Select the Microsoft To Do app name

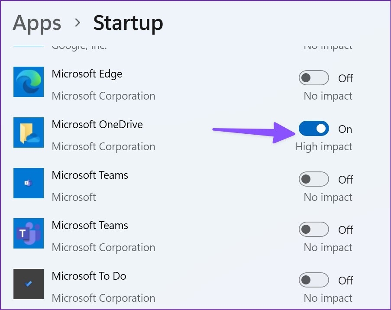click(89, 276)
